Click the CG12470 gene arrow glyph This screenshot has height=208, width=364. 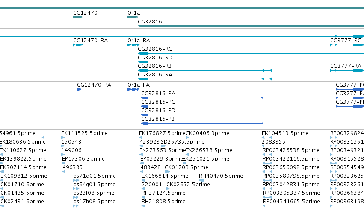coord(78,17)
